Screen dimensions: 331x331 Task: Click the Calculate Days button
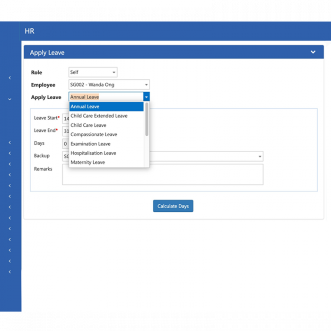173,206
